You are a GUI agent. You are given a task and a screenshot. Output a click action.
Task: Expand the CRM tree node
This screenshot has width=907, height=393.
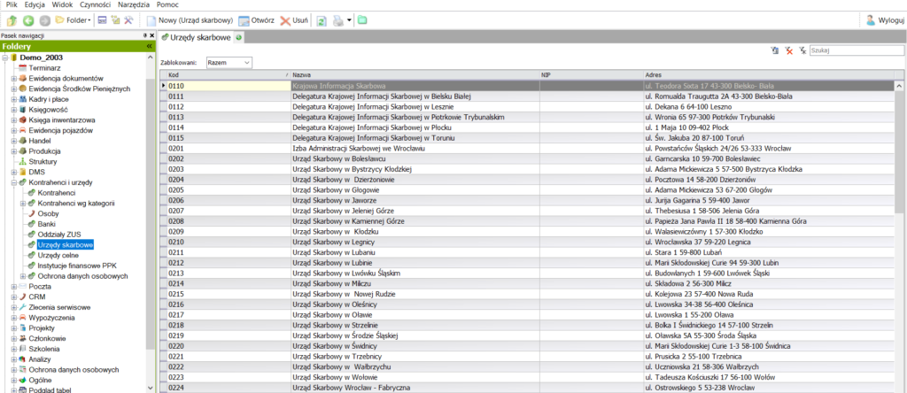(14, 297)
